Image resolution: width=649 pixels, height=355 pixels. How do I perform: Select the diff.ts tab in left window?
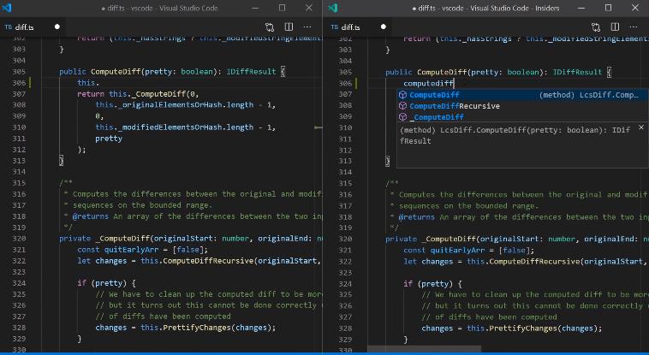24,27
